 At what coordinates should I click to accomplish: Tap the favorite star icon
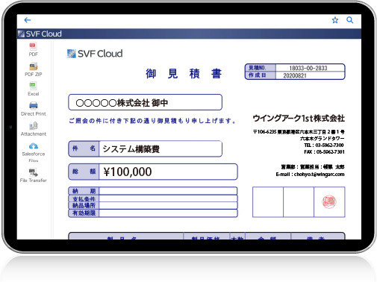pyautogui.click(x=335, y=20)
